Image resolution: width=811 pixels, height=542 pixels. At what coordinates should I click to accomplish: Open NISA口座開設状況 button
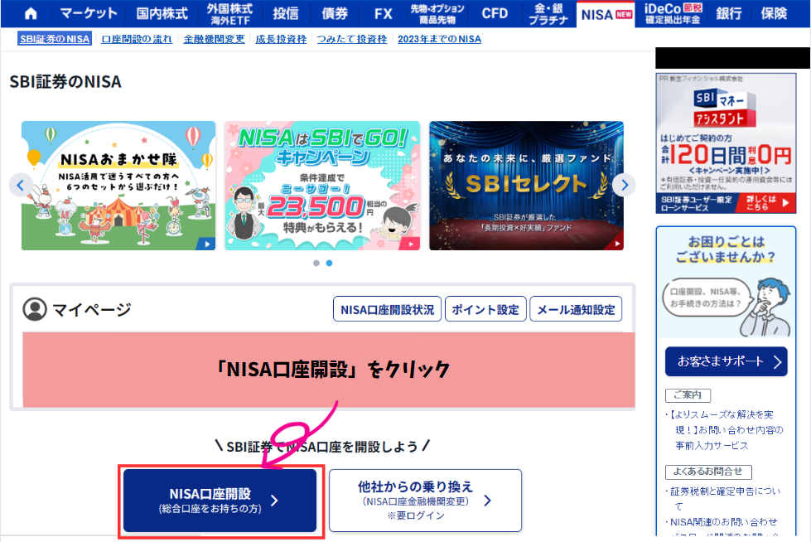click(387, 309)
